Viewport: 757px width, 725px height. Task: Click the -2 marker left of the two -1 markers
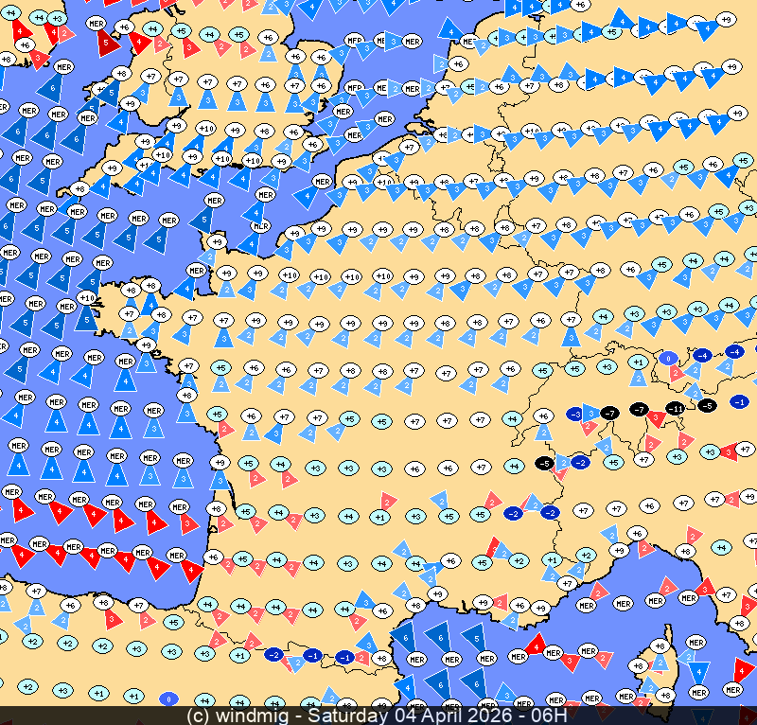click(x=274, y=654)
